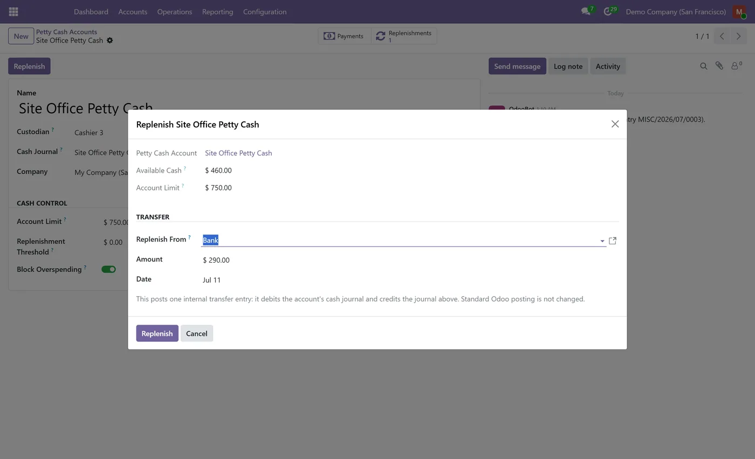Open the apps grid menu icon
Screen dimensions: 755x459
point(13,11)
